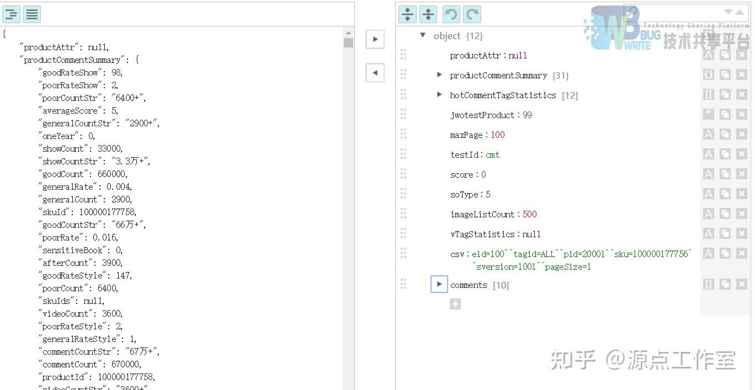
Task: Change type of jwotestProduct string field
Action: [709, 114]
